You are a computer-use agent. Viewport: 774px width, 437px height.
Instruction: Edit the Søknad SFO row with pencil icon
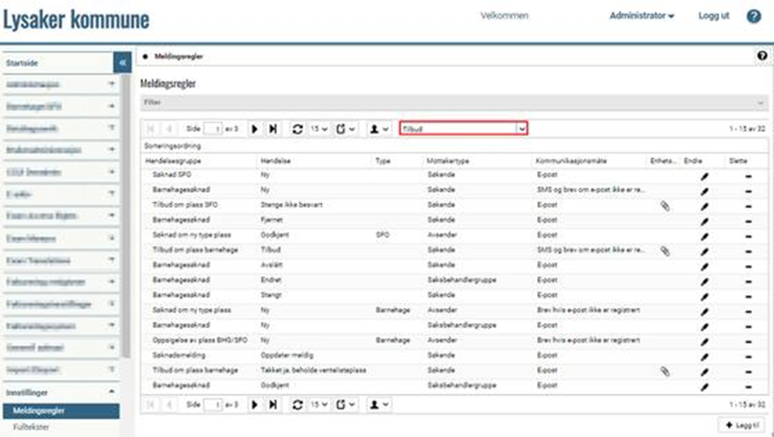705,177
